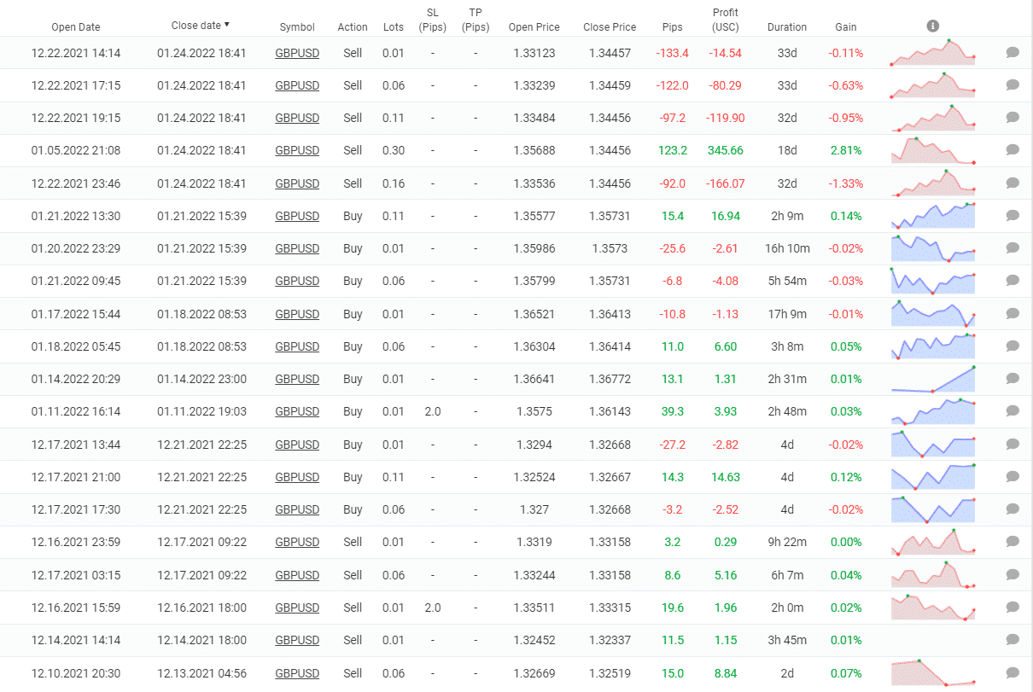The height and width of the screenshot is (692, 1033).
Task: View mini chart for trade opened 12.17.2021 17:30
Action: (x=933, y=509)
